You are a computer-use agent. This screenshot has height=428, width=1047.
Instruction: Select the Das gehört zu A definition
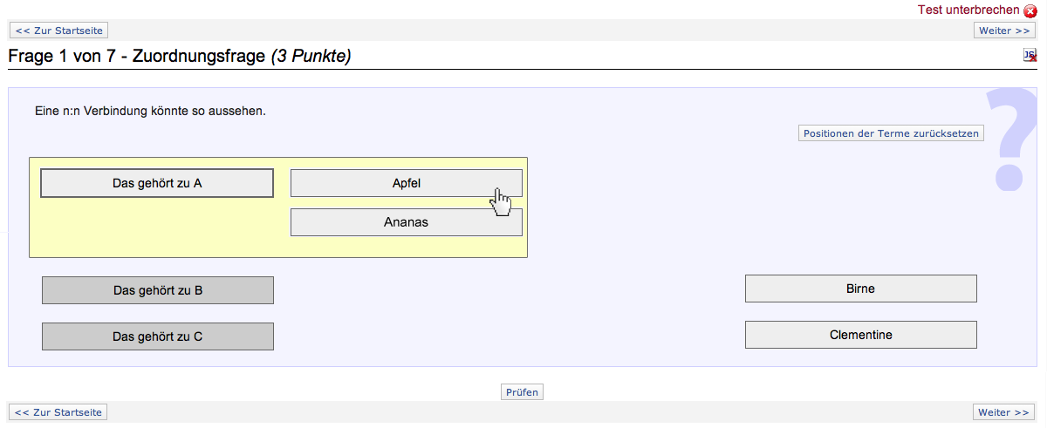tap(157, 183)
